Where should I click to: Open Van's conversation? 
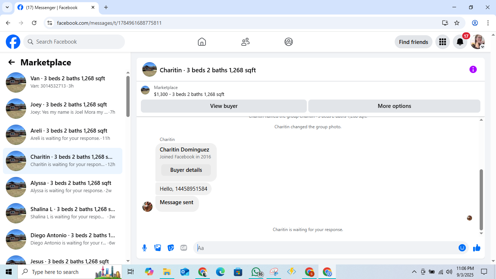pyautogui.click(x=62, y=82)
